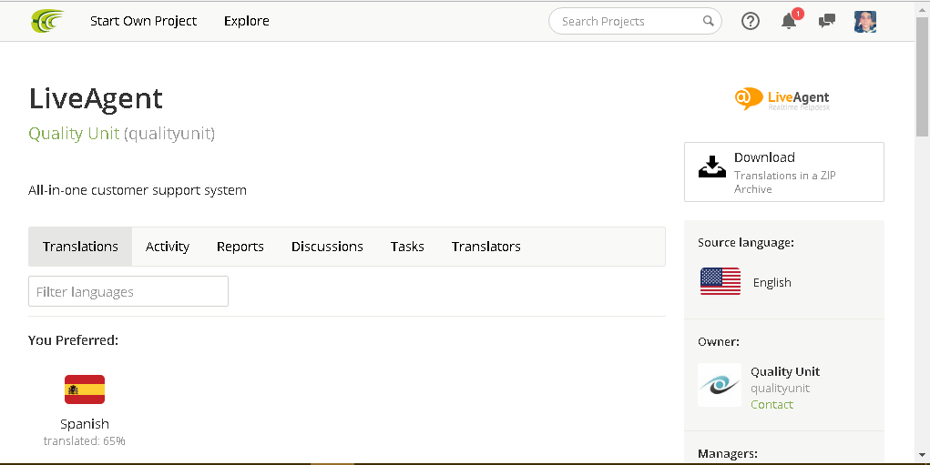Screen dimensions: 930x465
Task: Click the English source language flag
Action: point(720,282)
